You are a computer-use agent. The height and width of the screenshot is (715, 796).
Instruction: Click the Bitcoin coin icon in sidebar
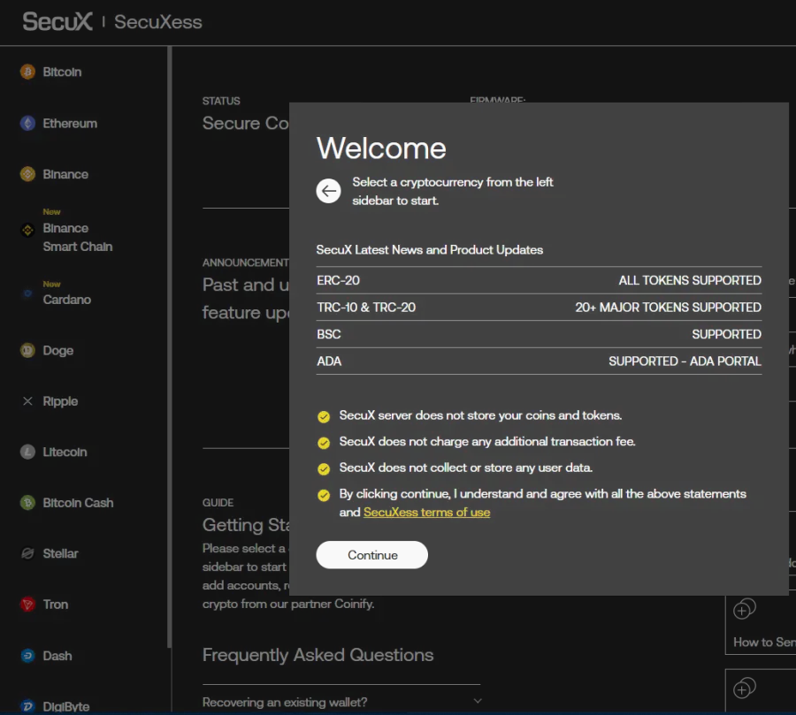(x=27, y=72)
